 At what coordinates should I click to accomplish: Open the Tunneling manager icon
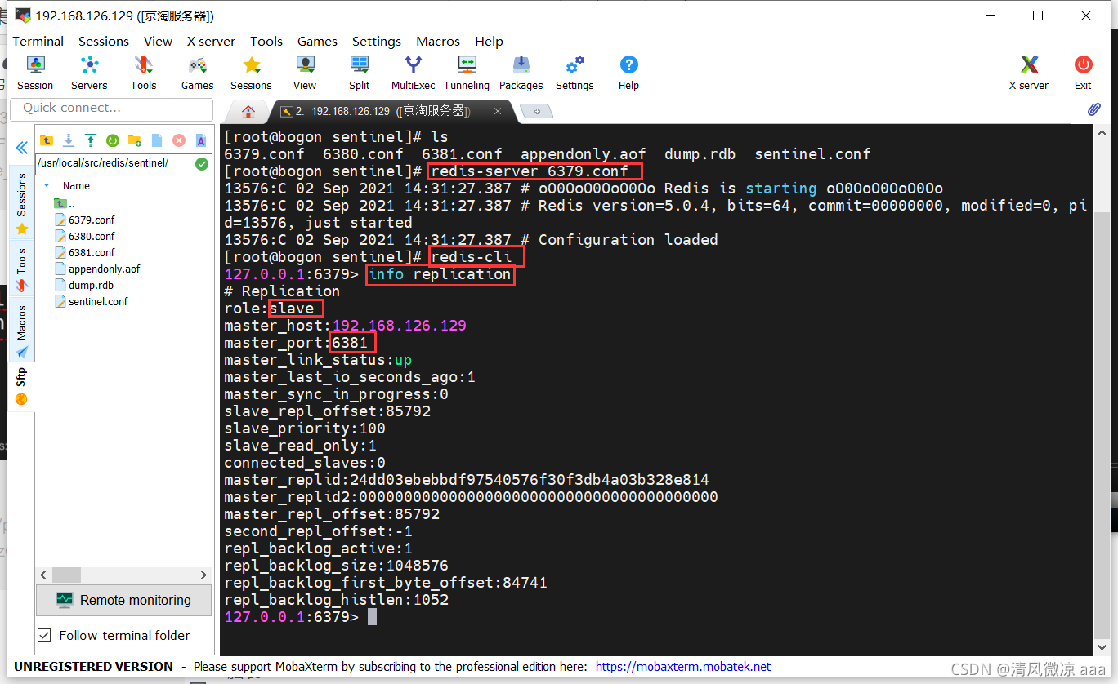467,73
